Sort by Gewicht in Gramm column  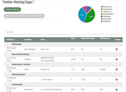[x=88, y=38]
